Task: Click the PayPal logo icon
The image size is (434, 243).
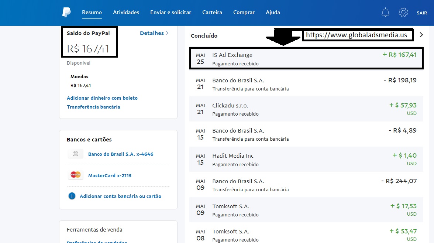Action: pos(66,13)
